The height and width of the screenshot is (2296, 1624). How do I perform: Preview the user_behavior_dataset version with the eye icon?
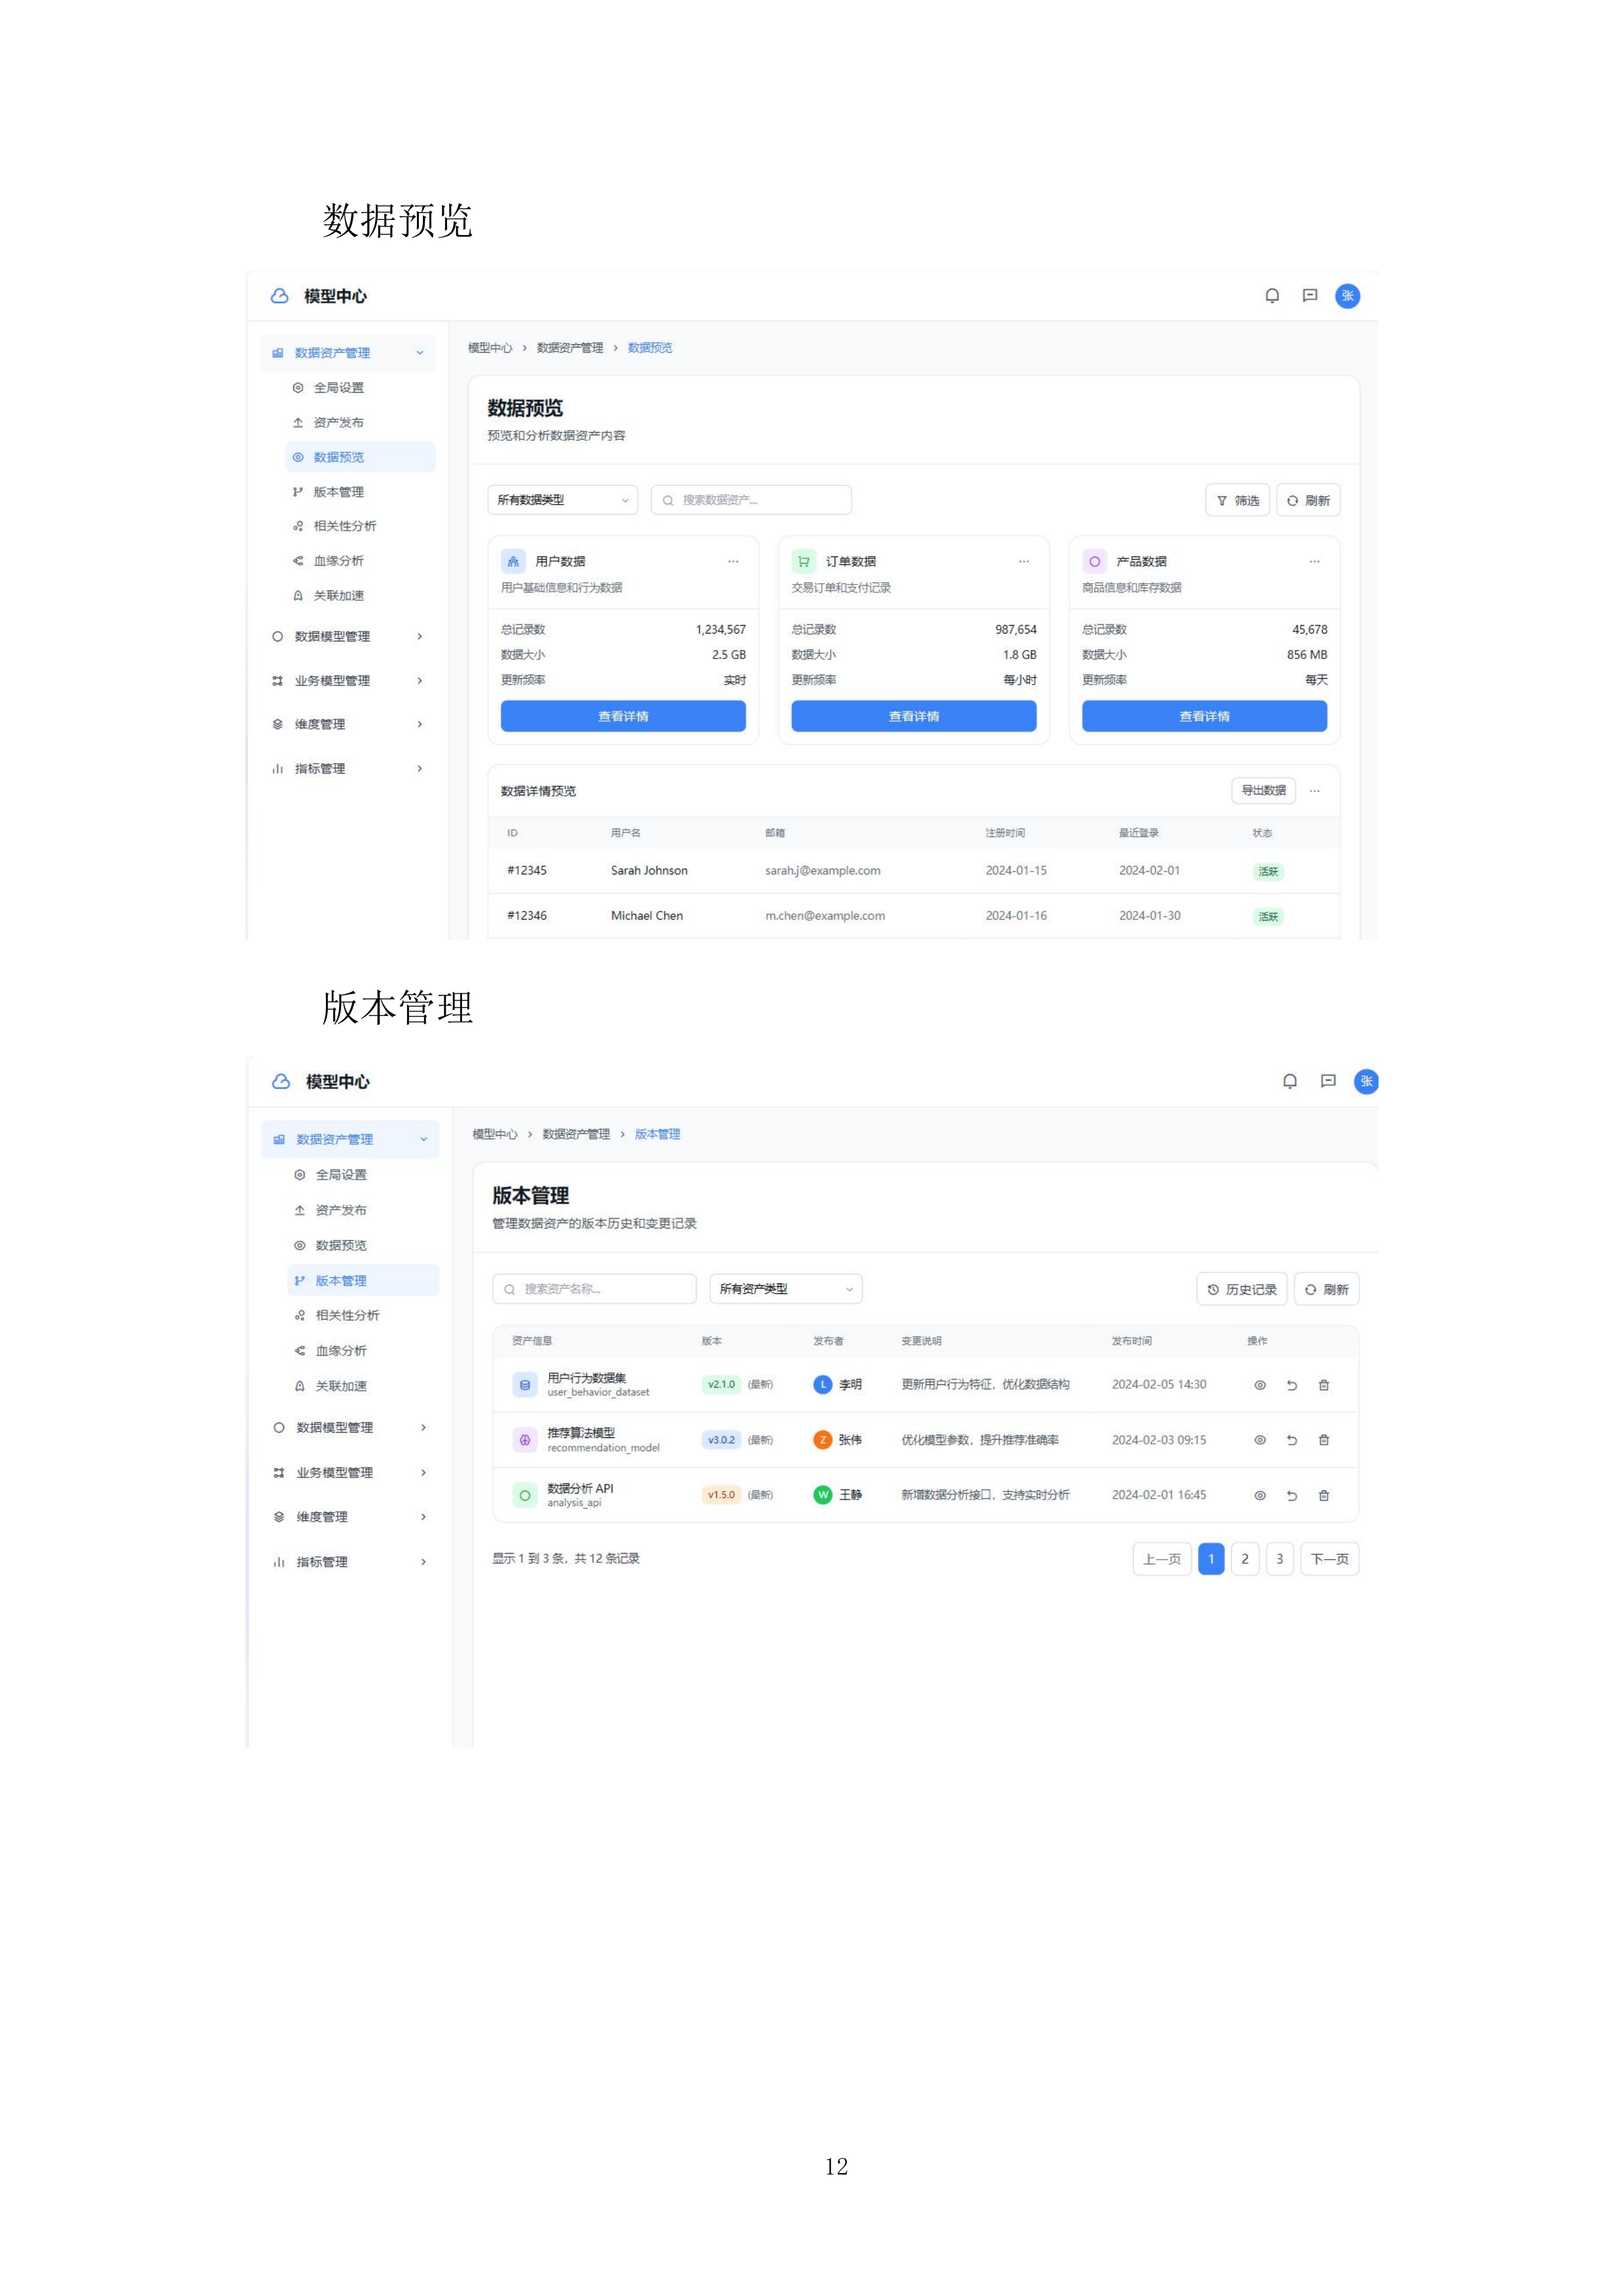1259,1385
